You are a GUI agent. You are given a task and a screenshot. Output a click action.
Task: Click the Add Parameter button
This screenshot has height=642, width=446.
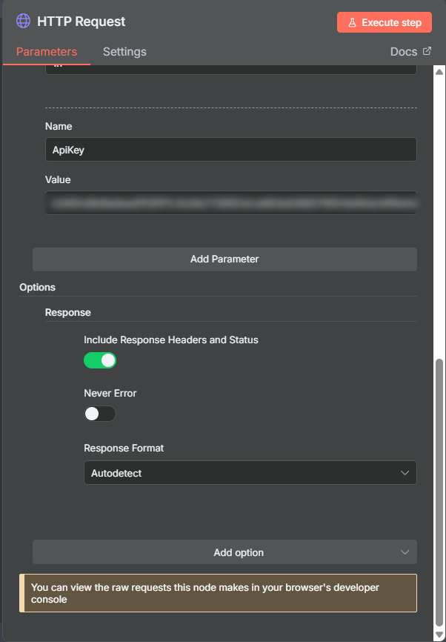[224, 259]
